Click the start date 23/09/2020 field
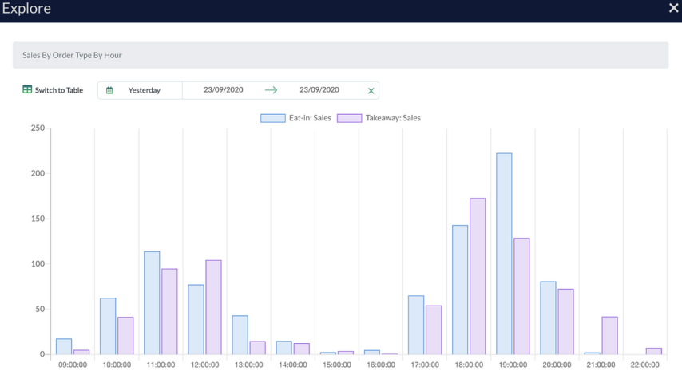682x383 pixels. [223, 89]
